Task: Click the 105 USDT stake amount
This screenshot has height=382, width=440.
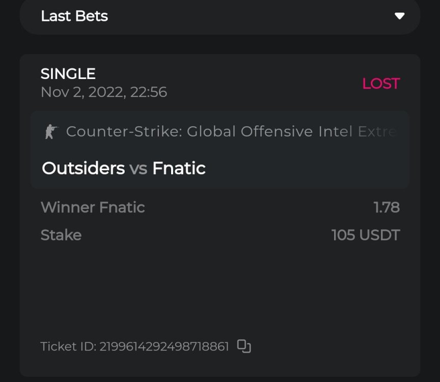Action: click(x=365, y=235)
